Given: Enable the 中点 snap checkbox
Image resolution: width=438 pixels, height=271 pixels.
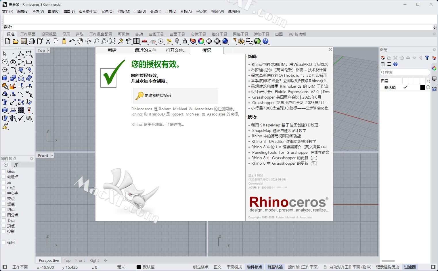Looking at the screenshot, I should pyautogui.click(x=4, y=188).
